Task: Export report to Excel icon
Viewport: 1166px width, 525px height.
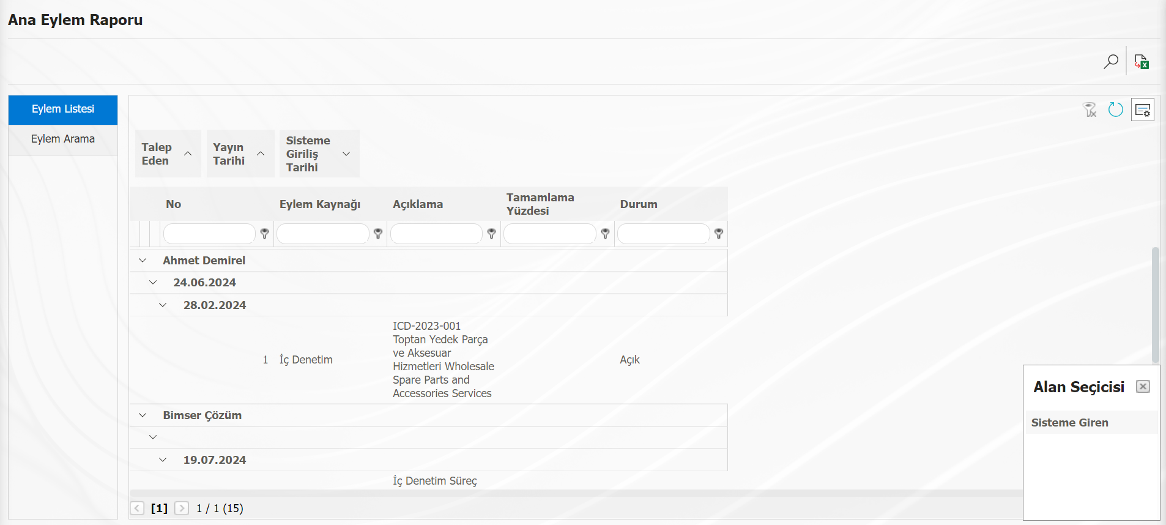Action: tap(1142, 62)
